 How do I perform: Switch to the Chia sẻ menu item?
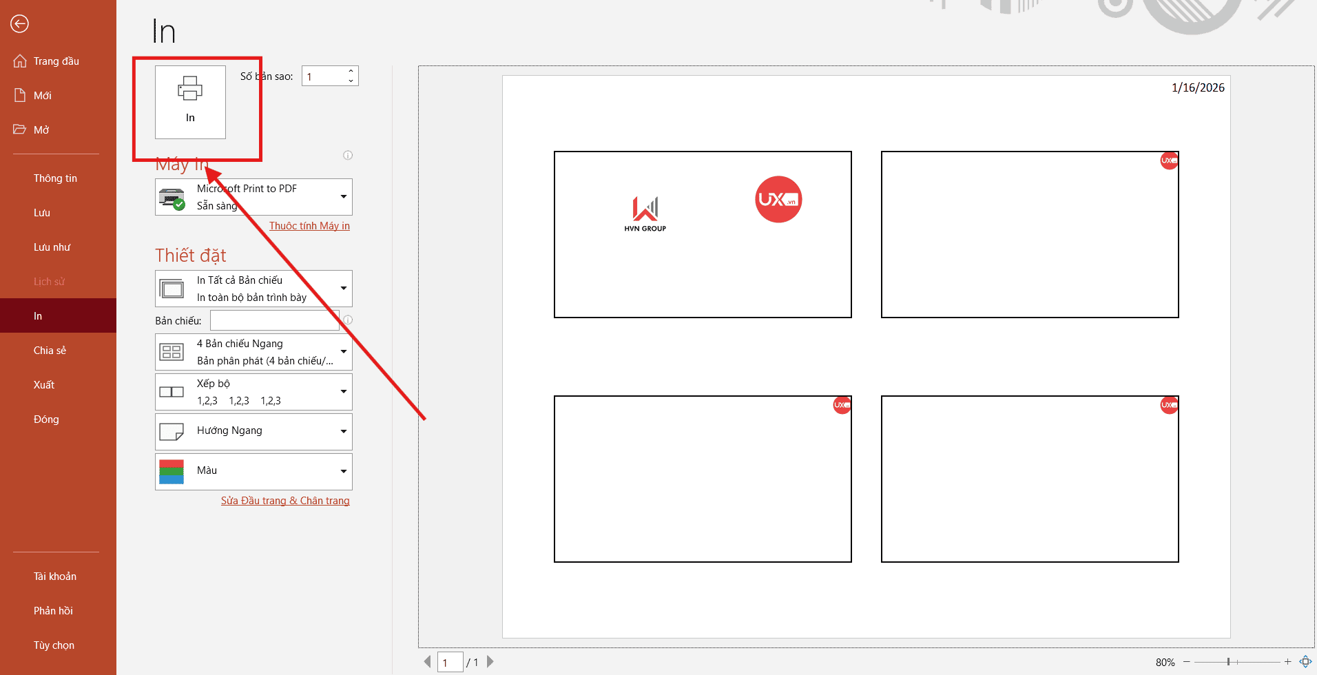coord(49,350)
